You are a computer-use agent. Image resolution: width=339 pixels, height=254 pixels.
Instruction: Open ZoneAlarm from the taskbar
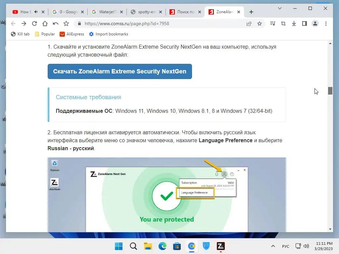[221, 246]
